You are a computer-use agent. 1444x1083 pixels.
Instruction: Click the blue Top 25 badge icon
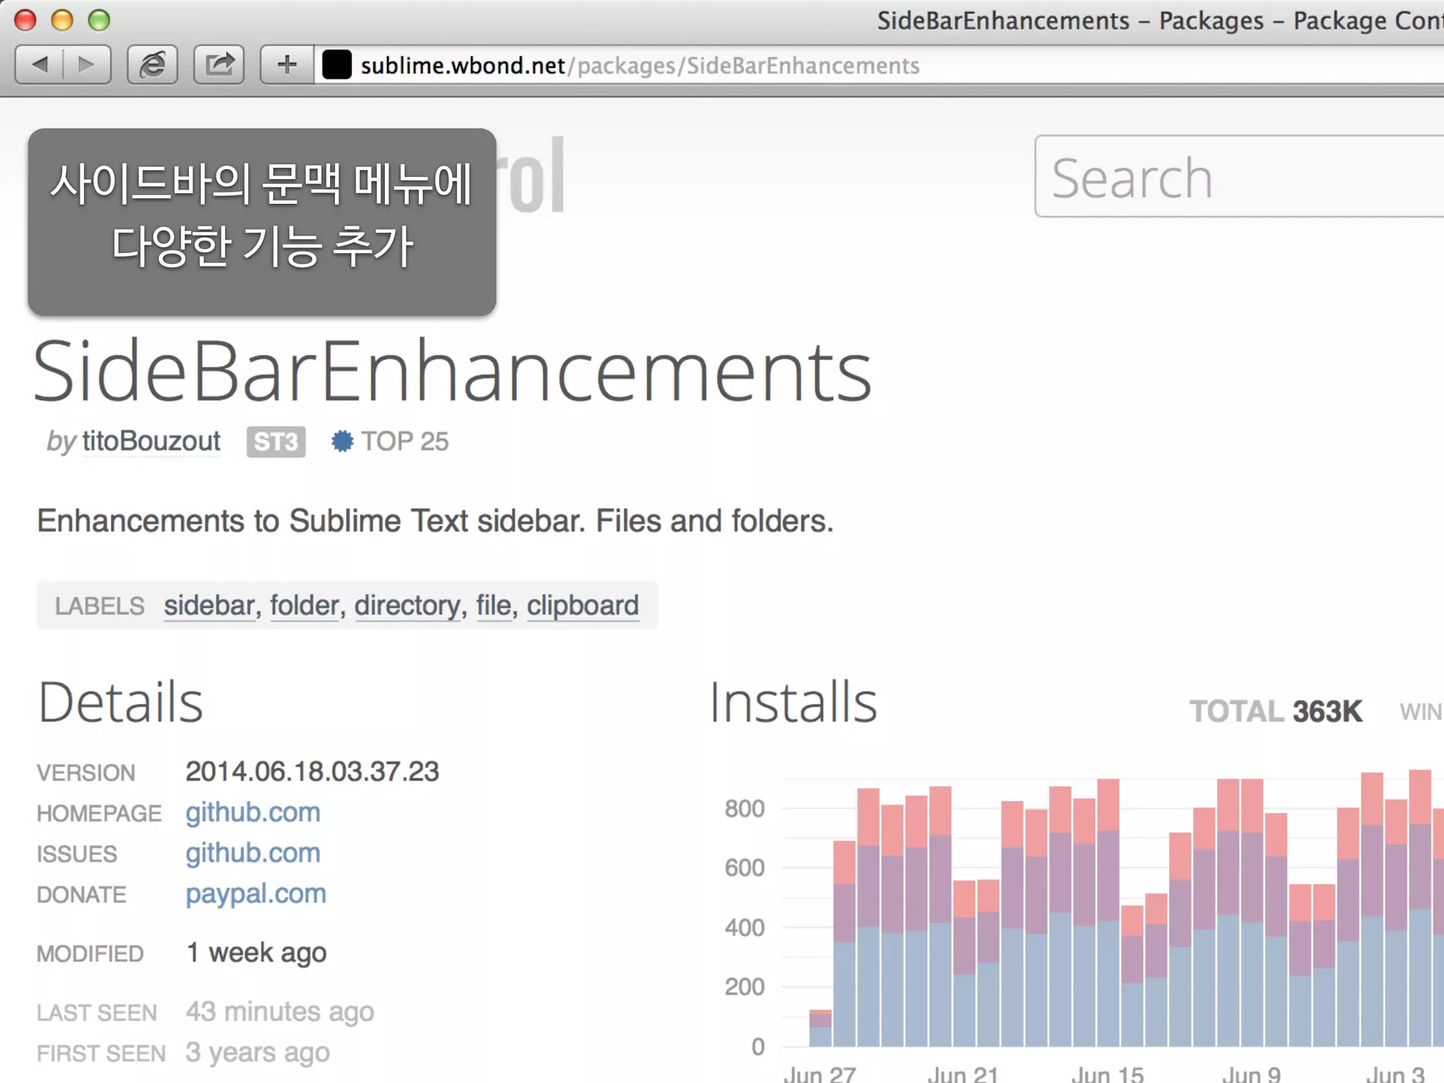pos(342,441)
